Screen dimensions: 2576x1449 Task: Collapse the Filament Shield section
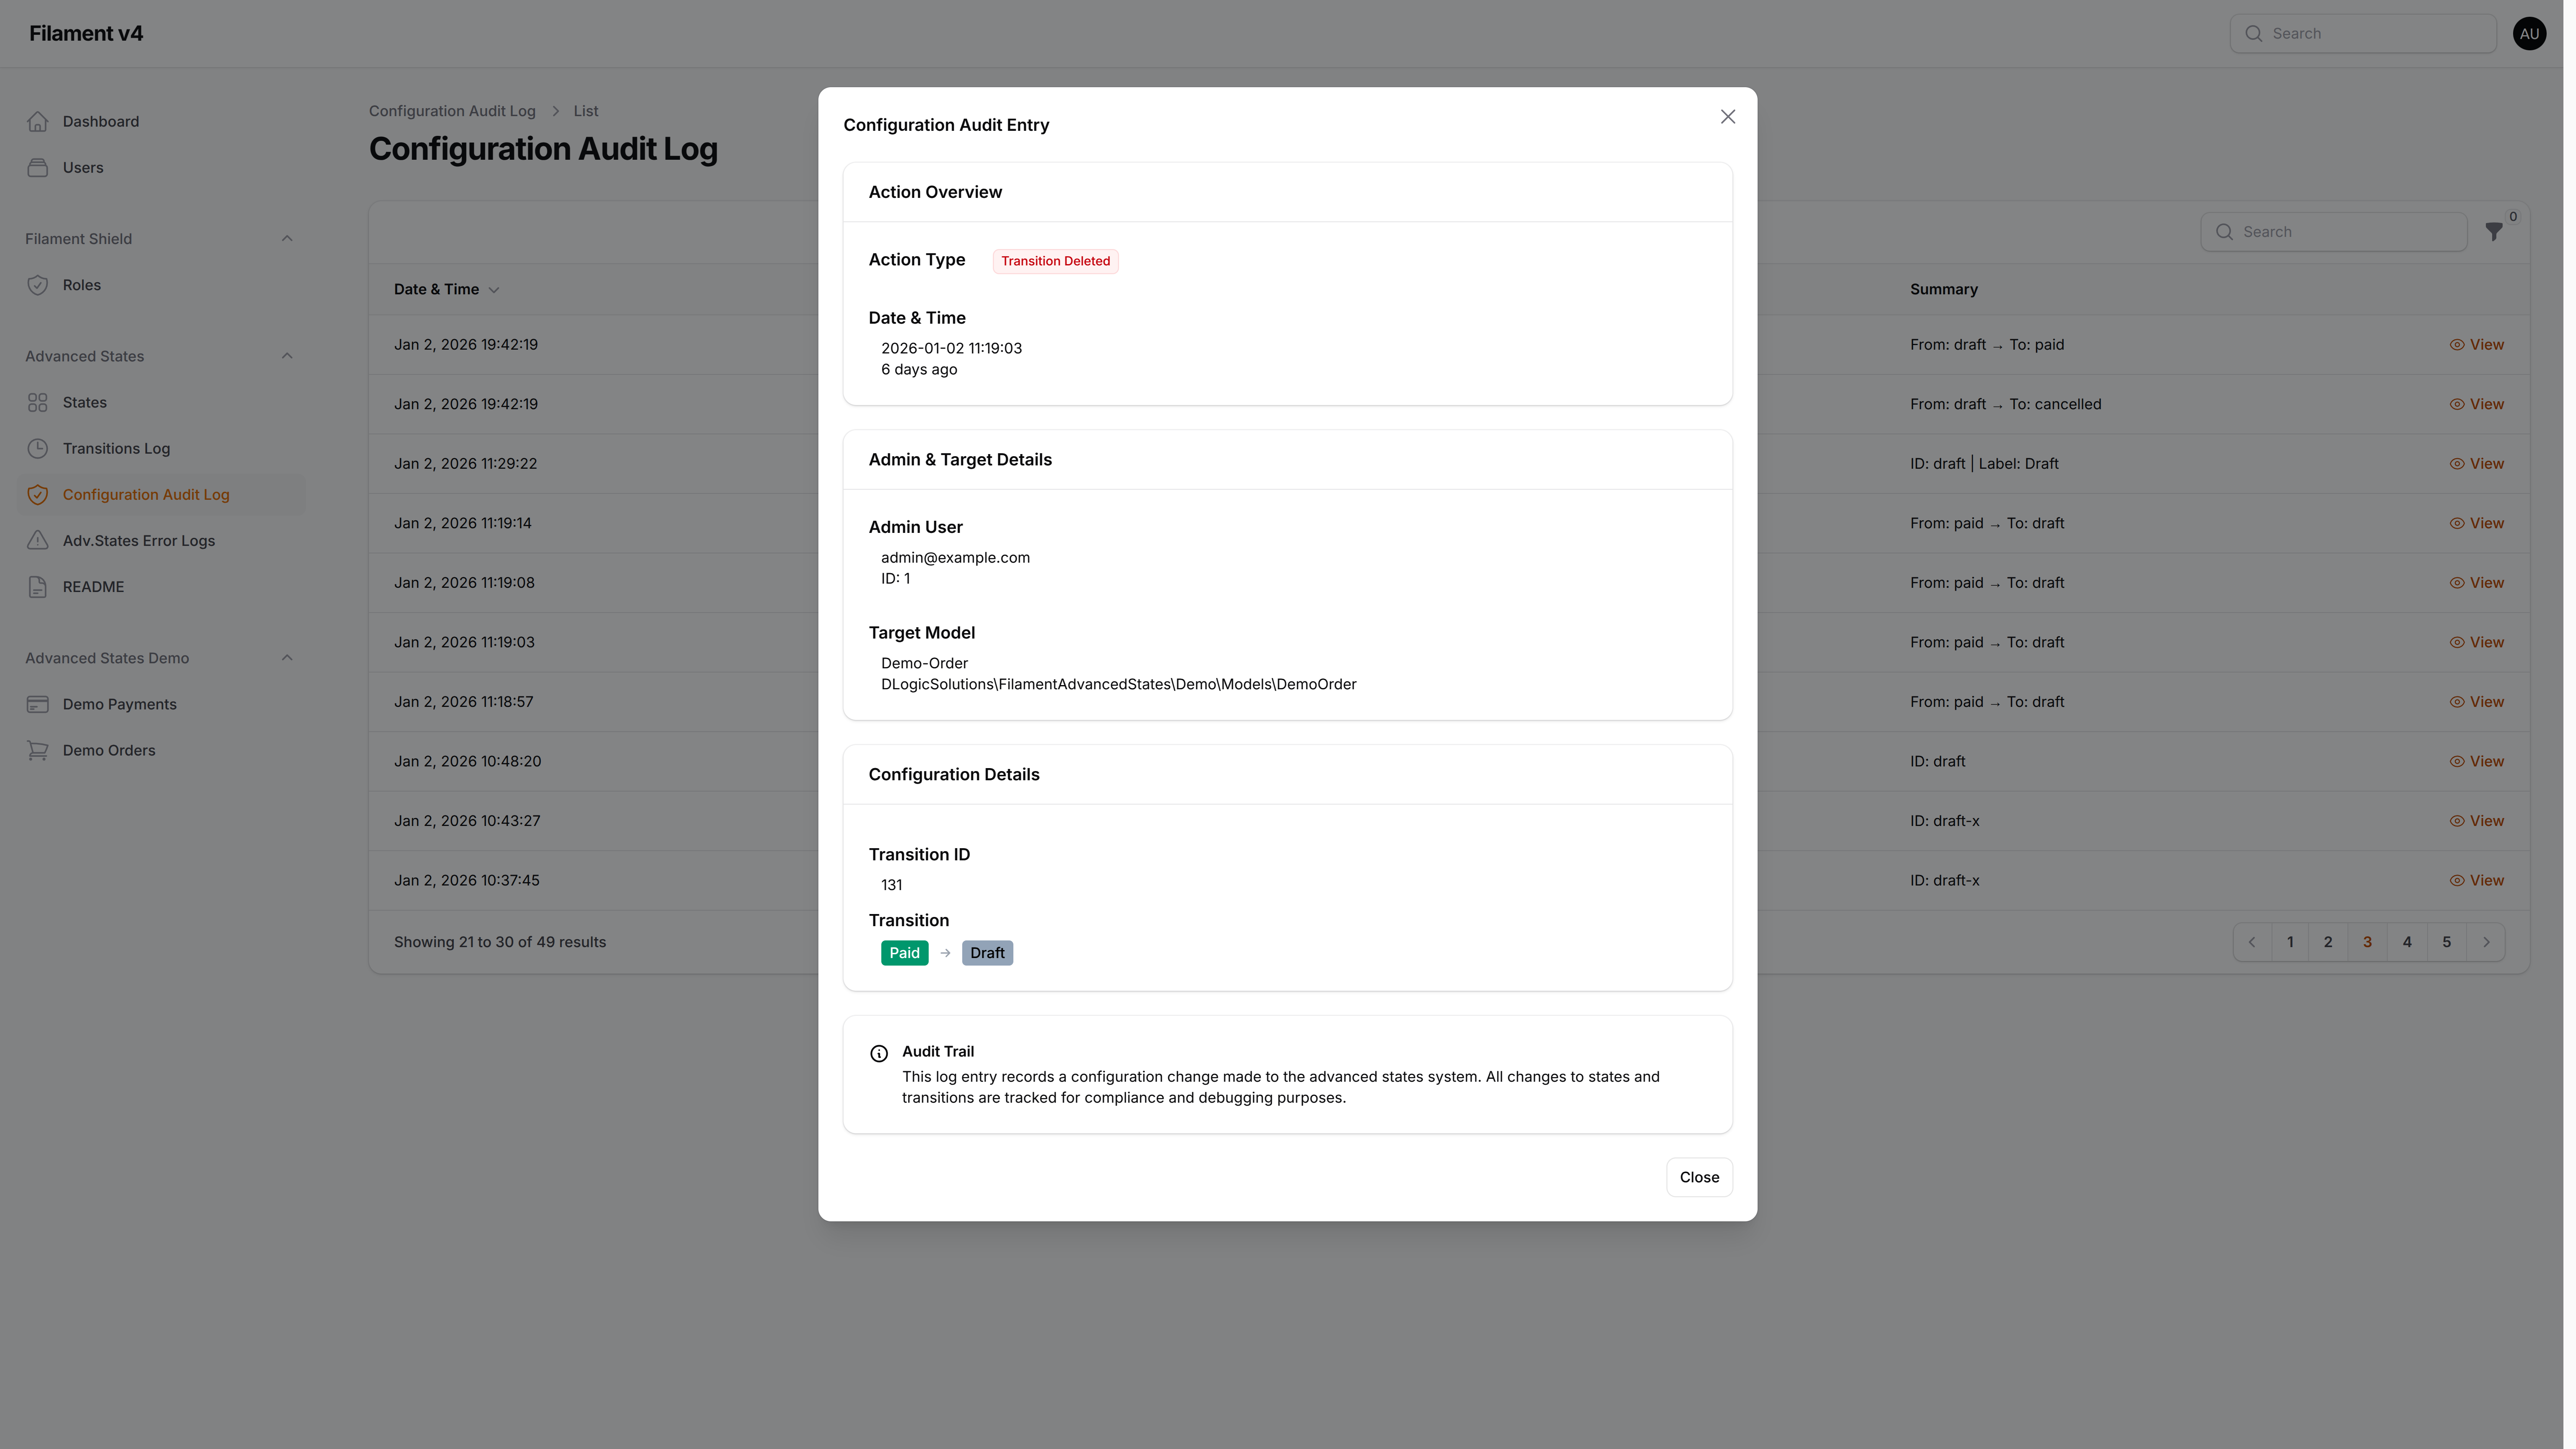(x=287, y=238)
